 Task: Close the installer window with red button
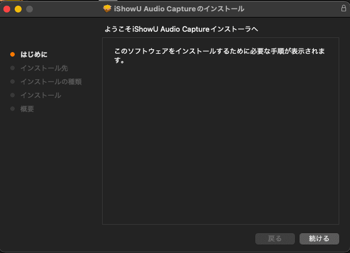(x=7, y=9)
